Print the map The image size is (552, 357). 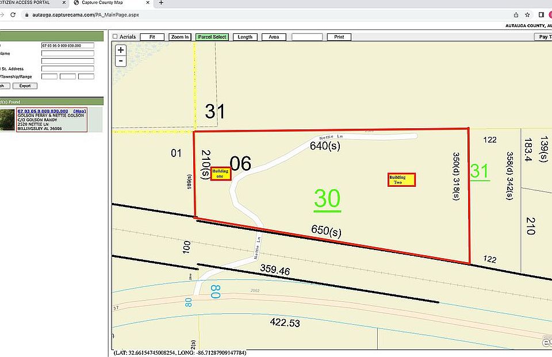click(339, 37)
